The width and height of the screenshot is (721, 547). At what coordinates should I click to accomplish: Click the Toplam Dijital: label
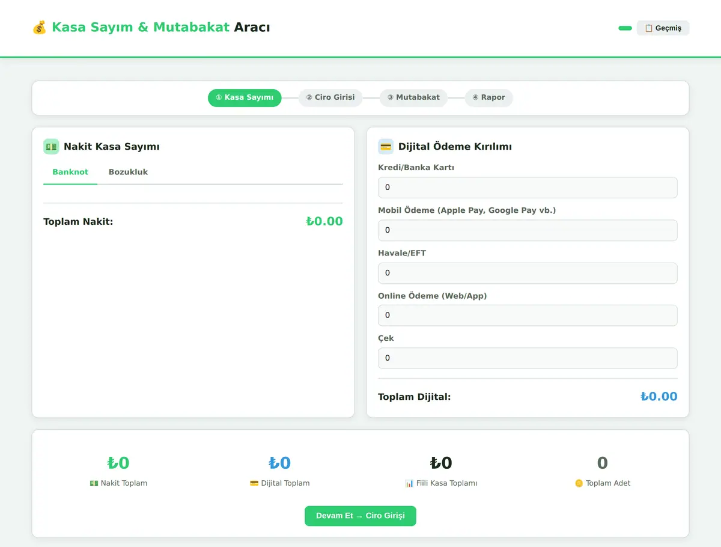click(414, 397)
